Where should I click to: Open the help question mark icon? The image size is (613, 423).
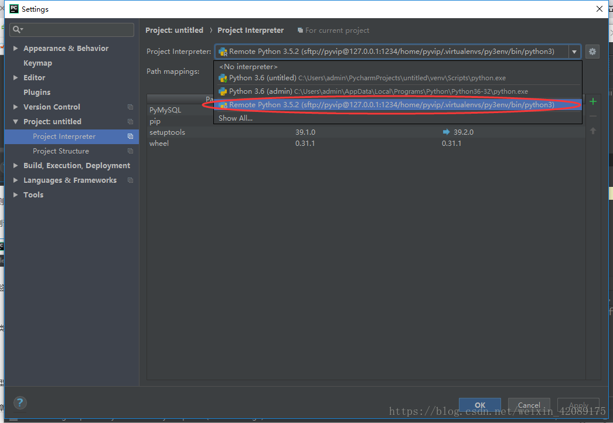[20, 402]
